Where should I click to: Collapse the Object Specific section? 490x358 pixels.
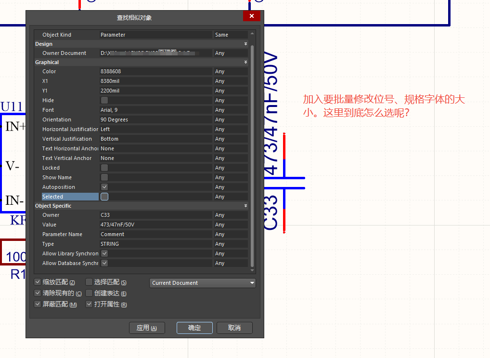[245, 206]
